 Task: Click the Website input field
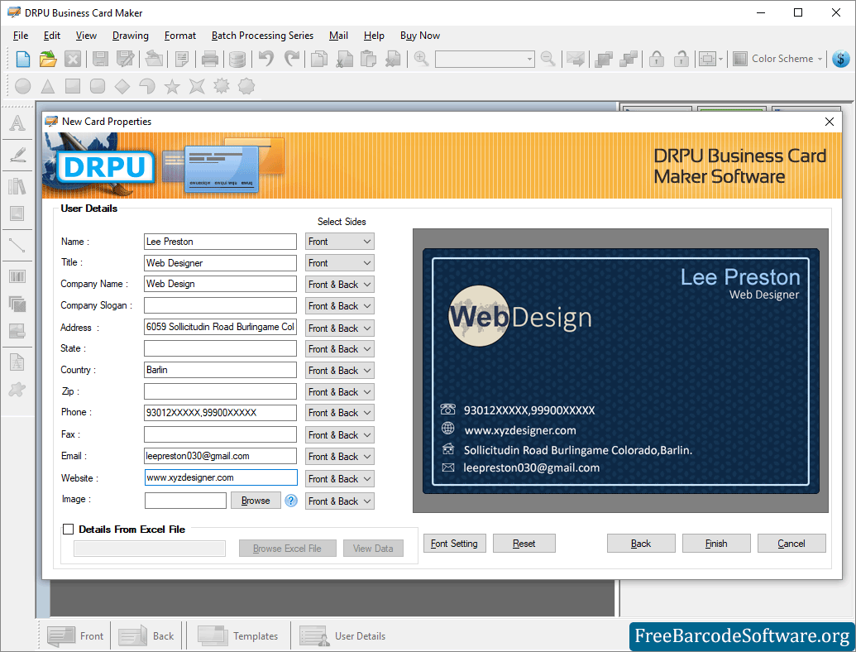[x=221, y=477]
